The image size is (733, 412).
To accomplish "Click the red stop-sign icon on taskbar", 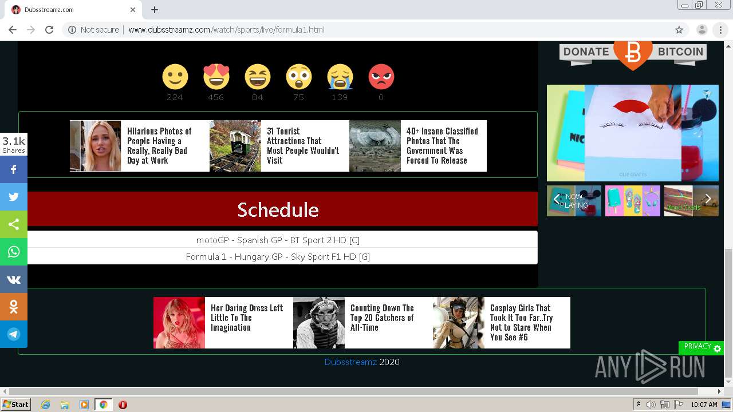I will pos(123,405).
